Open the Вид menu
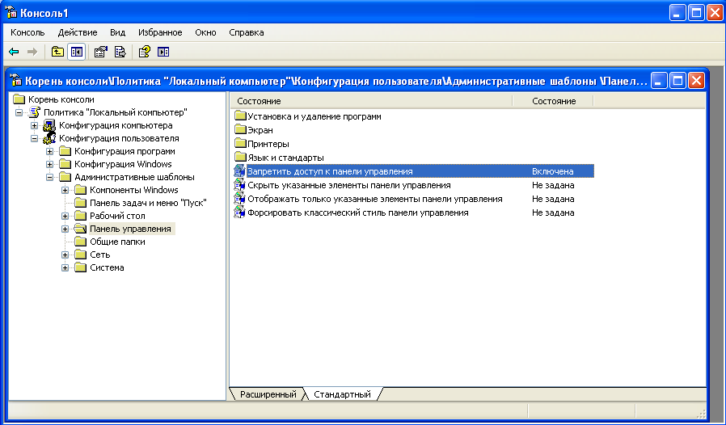 pyautogui.click(x=117, y=32)
